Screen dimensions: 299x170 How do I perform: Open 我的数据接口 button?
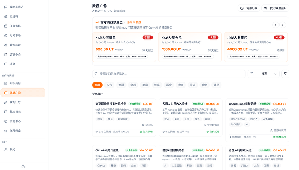[275, 8]
